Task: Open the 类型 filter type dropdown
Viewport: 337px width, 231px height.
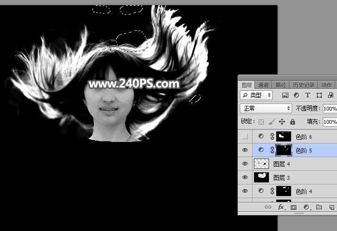Action: click(x=256, y=95)
